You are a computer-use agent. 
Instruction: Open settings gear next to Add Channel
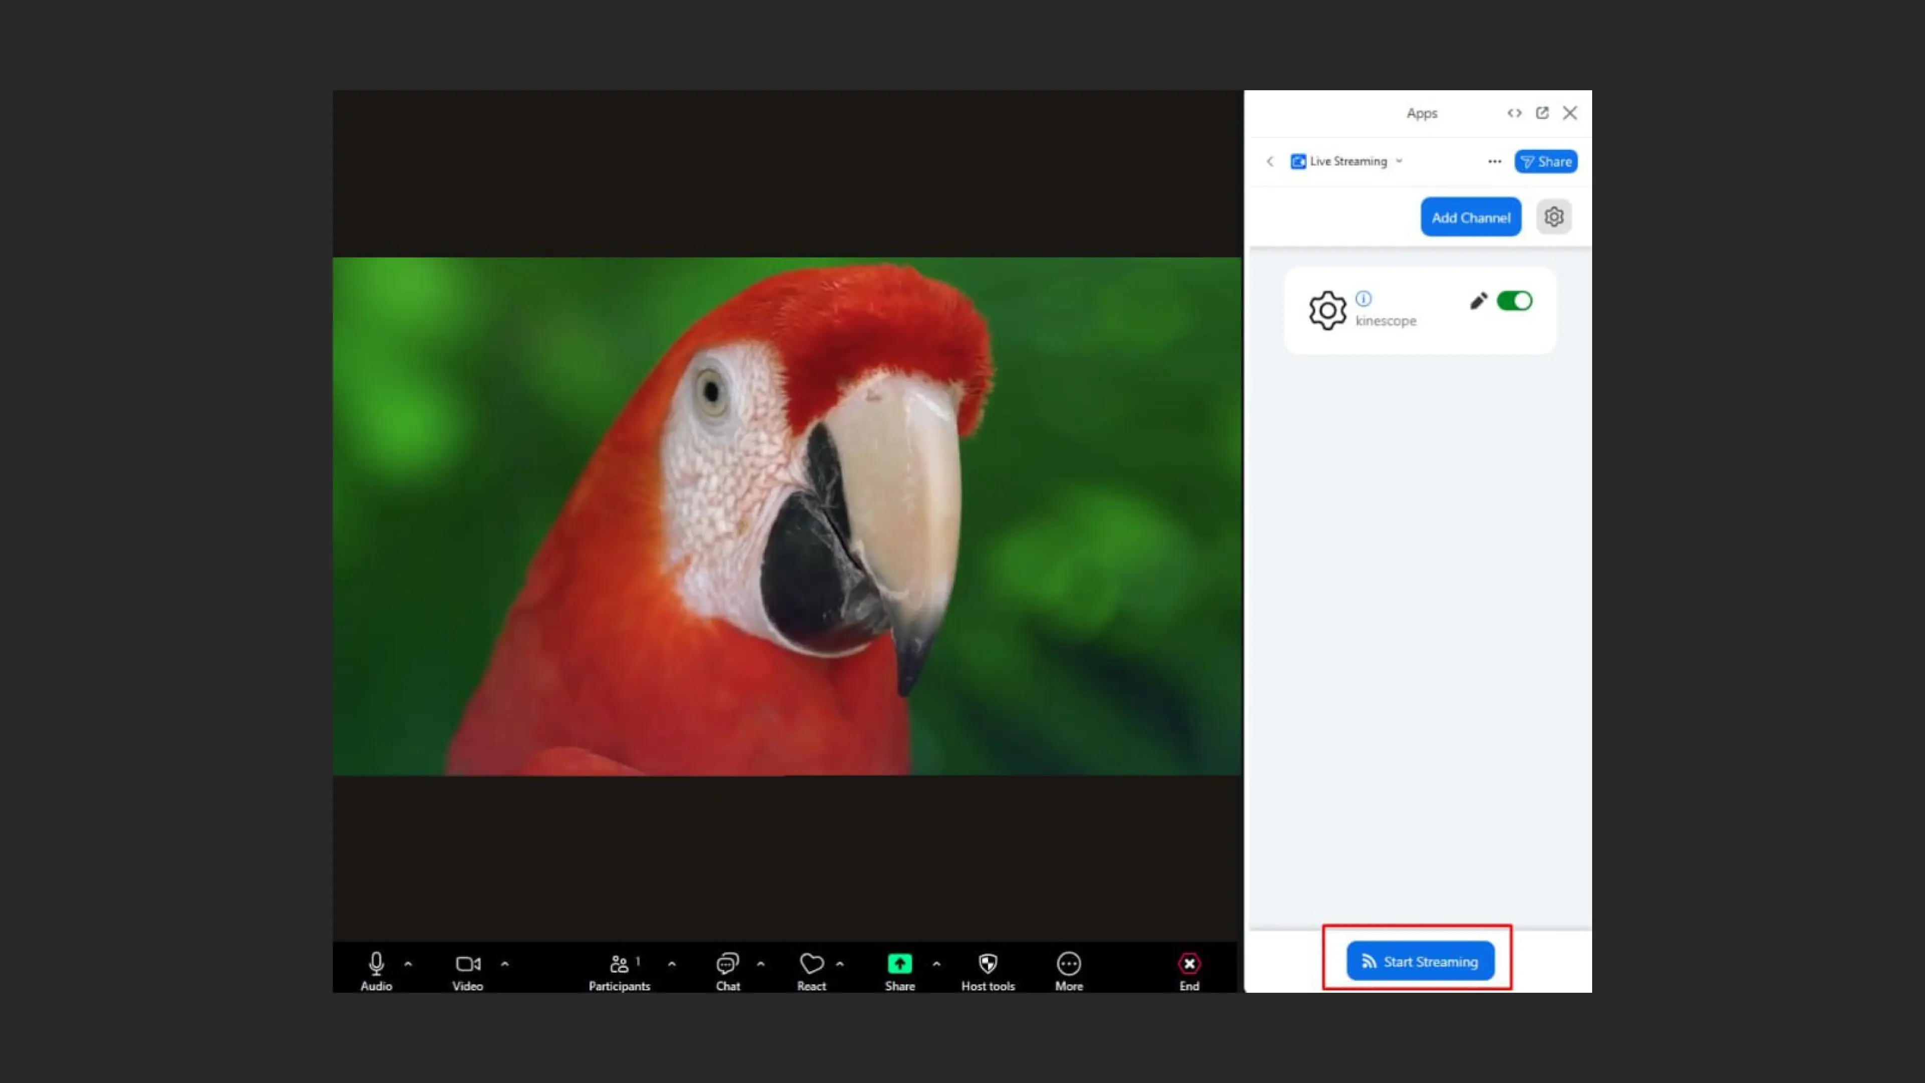click(1554, 217)
